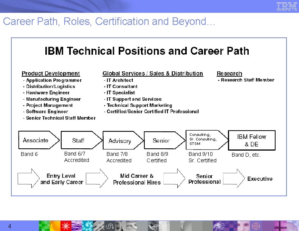The height and width of the screenshot is (231, 299).
Task: Click the arrow before 'Executive'
Action: (234, 178)
